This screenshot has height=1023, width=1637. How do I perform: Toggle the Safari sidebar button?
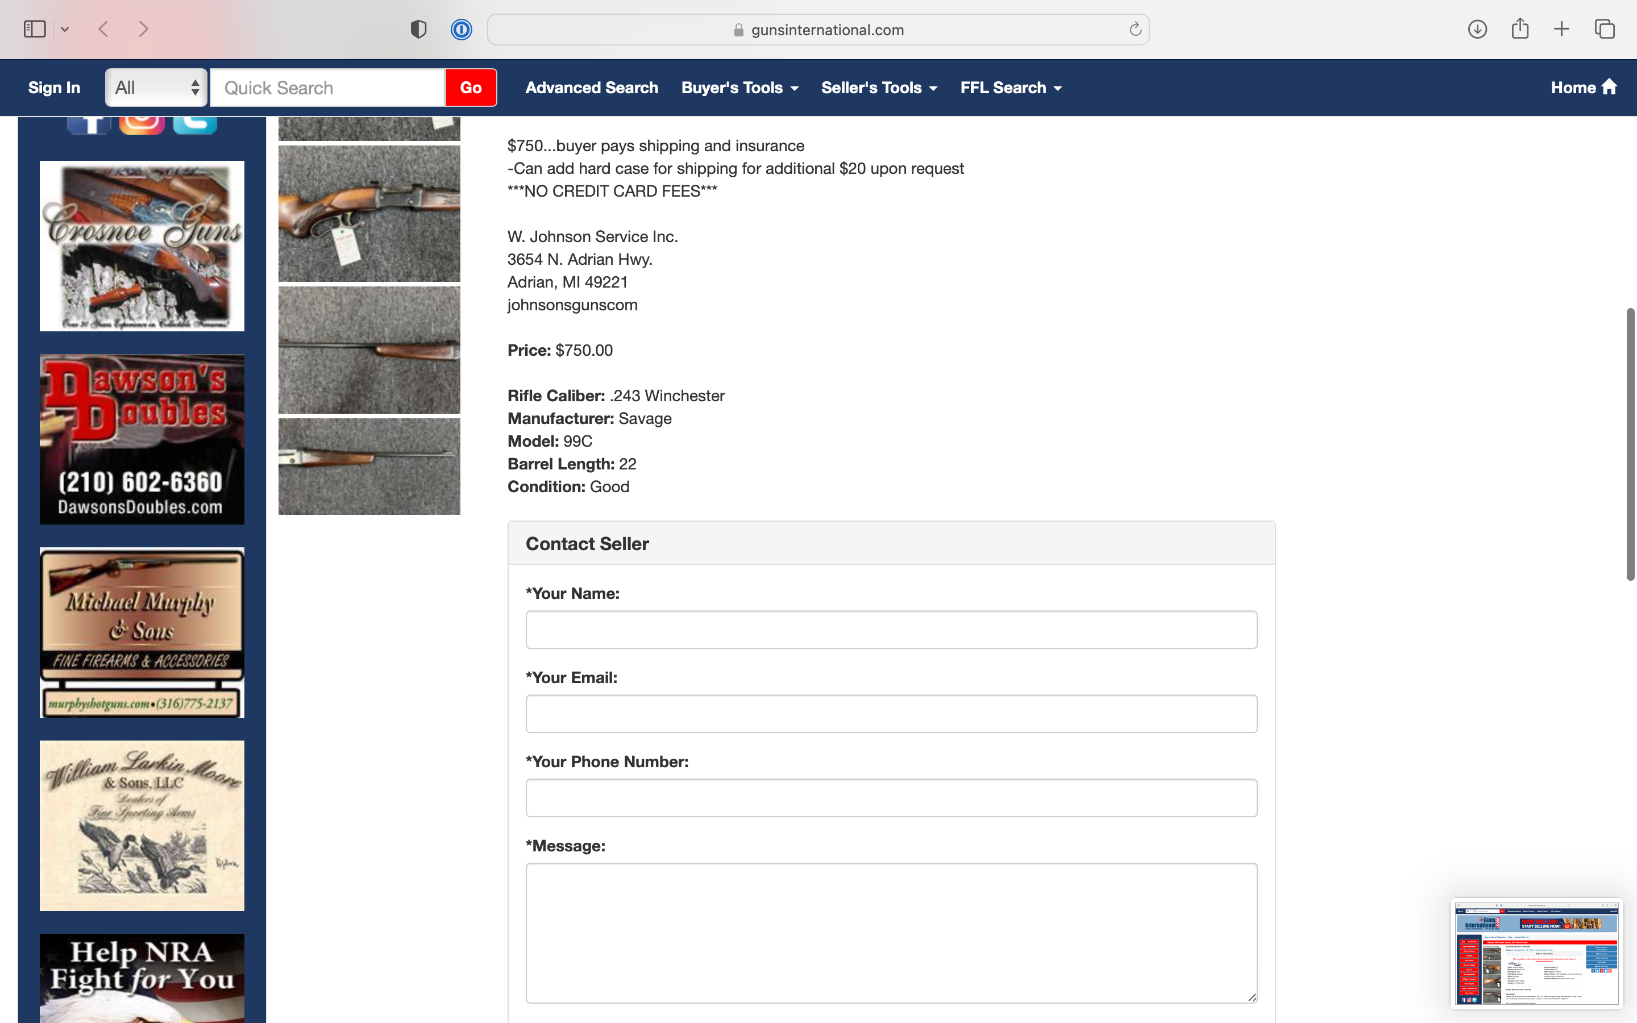[x=35, y=29]
